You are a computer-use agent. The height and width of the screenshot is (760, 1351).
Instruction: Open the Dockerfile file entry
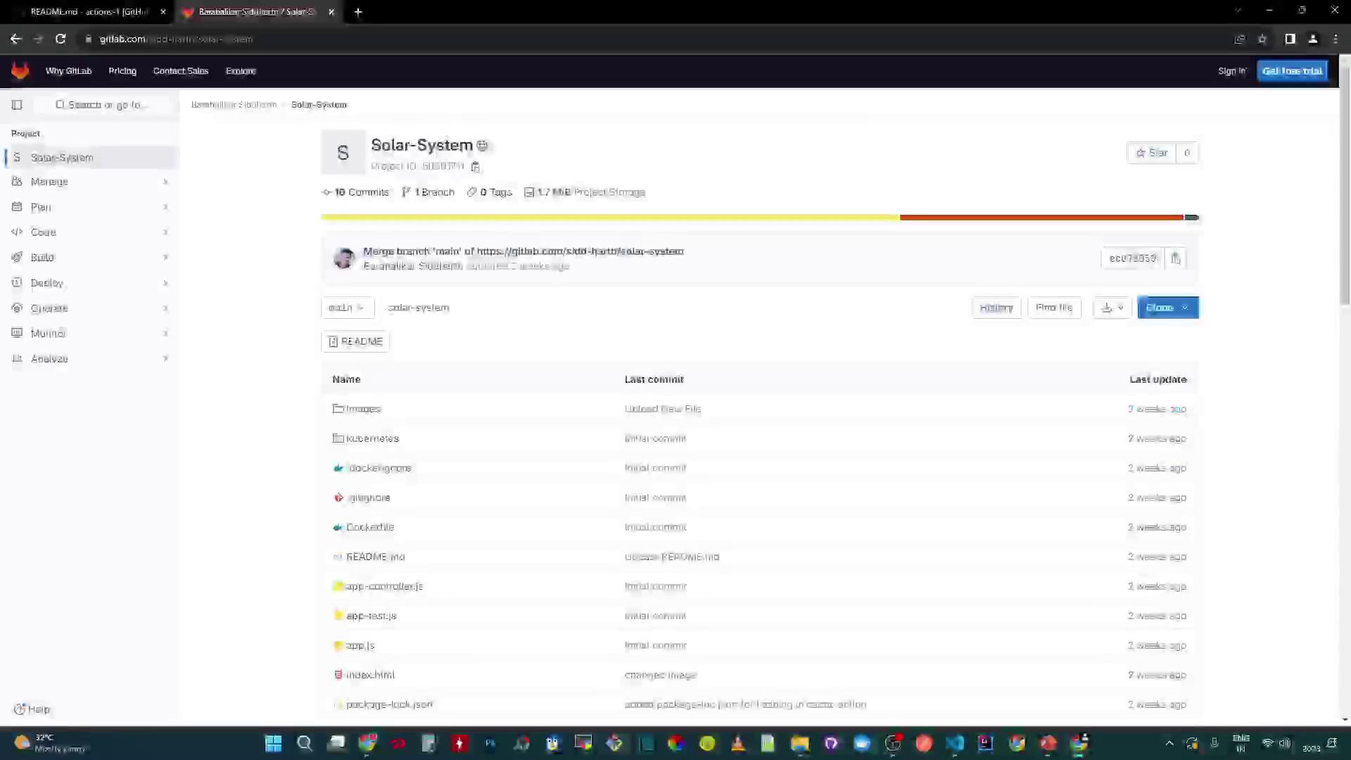(x=370, y=527)
